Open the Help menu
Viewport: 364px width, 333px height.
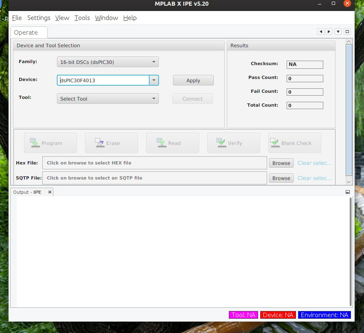(130, 18)
